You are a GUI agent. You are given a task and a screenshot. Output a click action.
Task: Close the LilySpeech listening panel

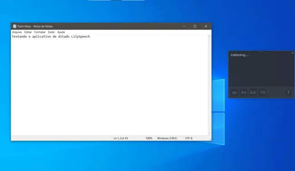tap(292, 53)
